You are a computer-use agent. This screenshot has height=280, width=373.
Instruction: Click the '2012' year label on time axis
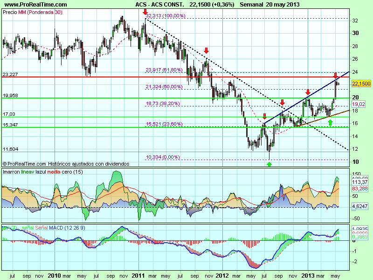point(222,276)
